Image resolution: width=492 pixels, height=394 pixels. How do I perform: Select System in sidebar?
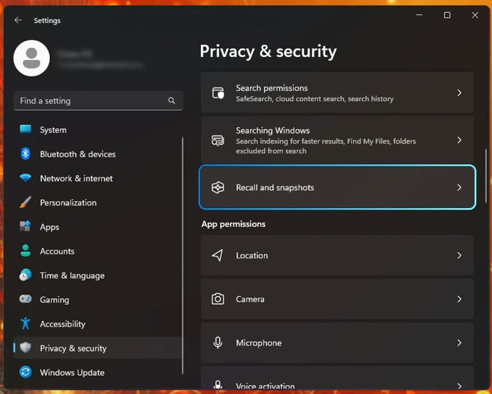click(53, 130)
